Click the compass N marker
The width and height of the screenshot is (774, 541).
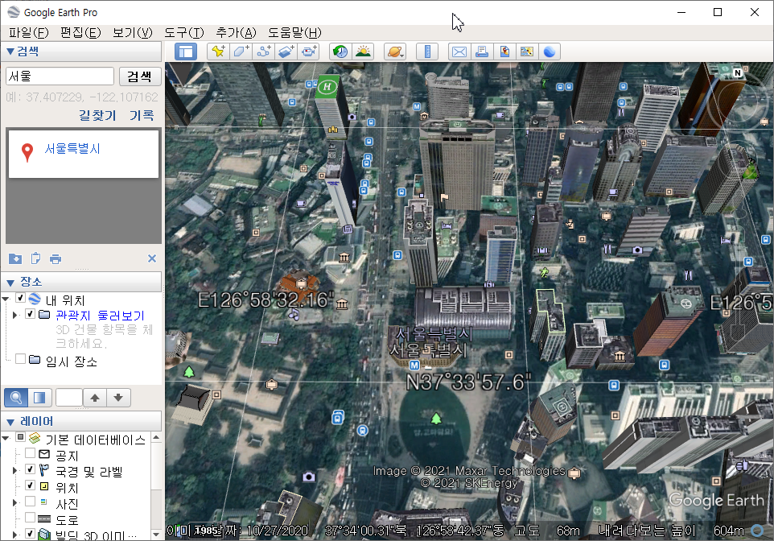[738, 73]
